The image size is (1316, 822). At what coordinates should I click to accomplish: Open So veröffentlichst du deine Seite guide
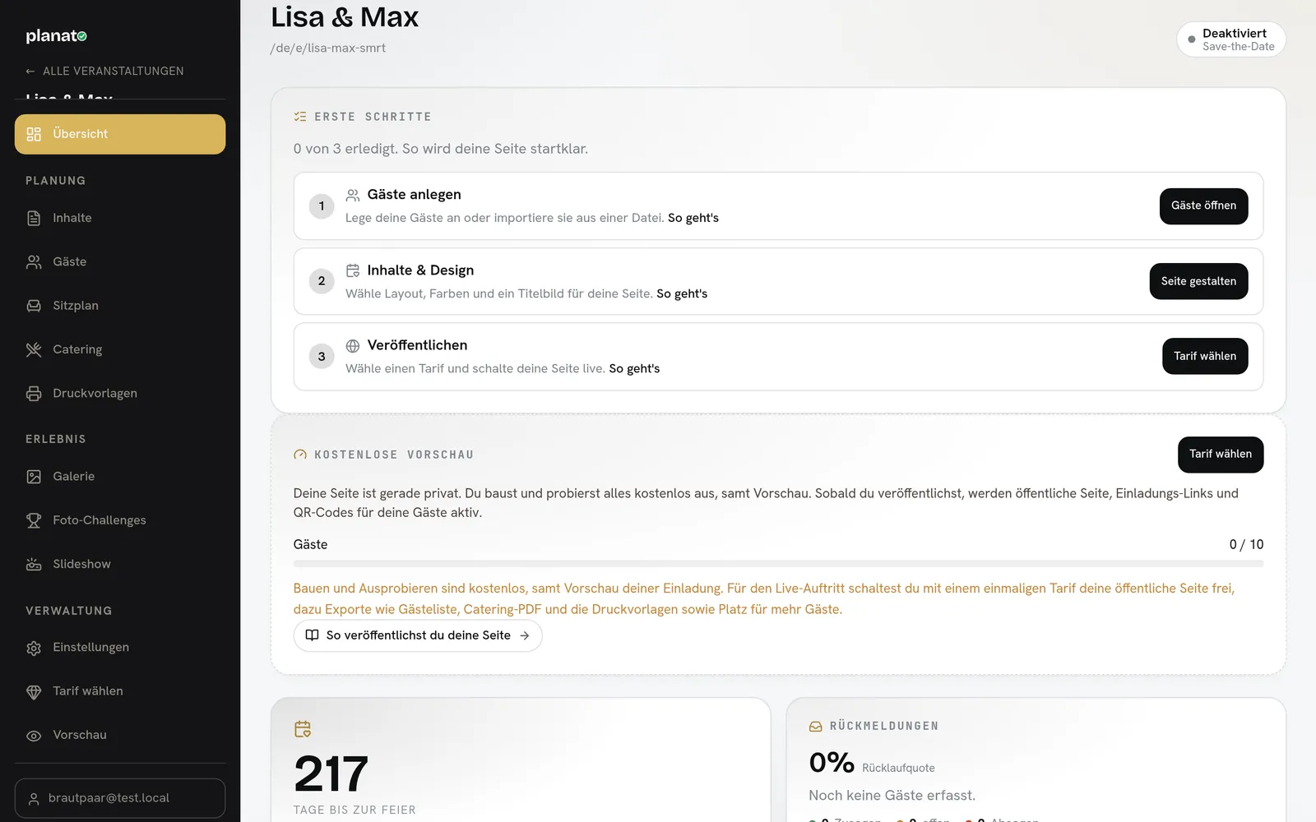[418, 635]
